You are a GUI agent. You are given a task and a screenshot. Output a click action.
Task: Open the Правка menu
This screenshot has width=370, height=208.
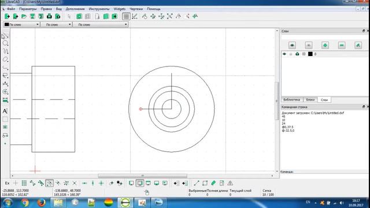[46, 9]
